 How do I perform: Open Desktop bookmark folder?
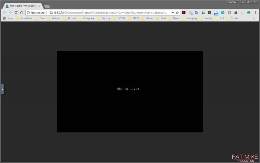tap(104, 18)
